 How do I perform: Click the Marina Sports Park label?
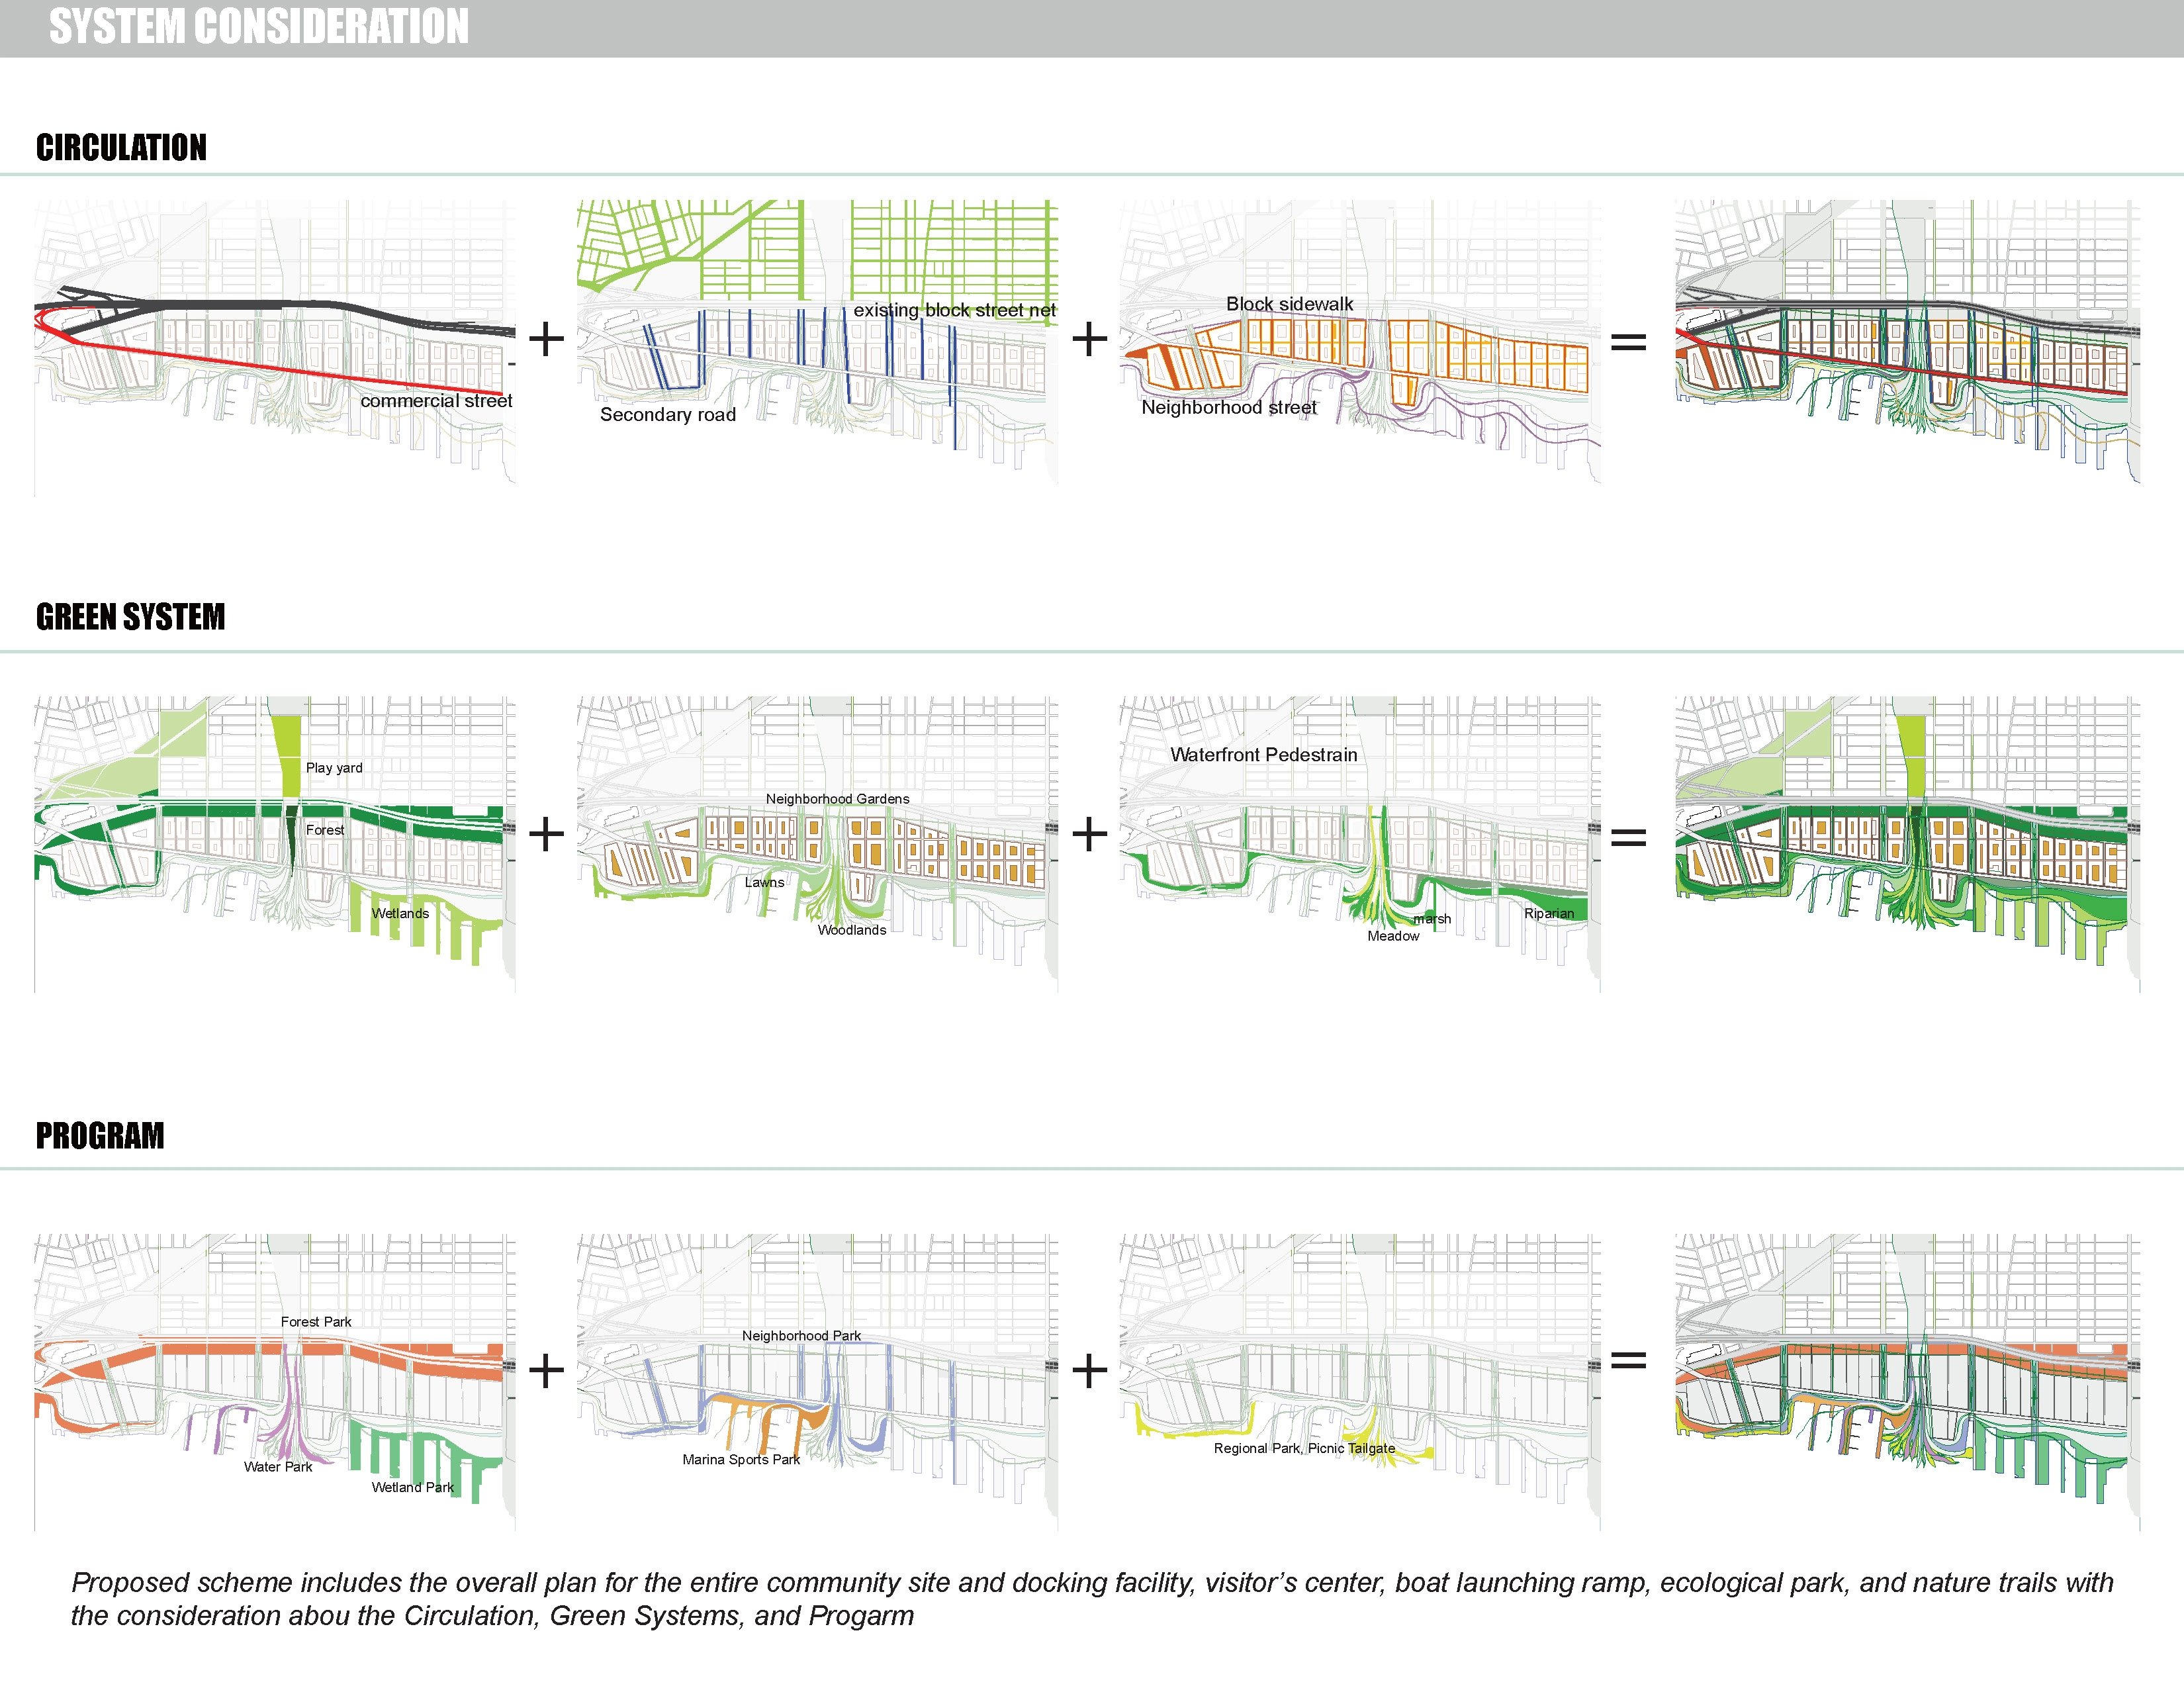[741, 1460]
